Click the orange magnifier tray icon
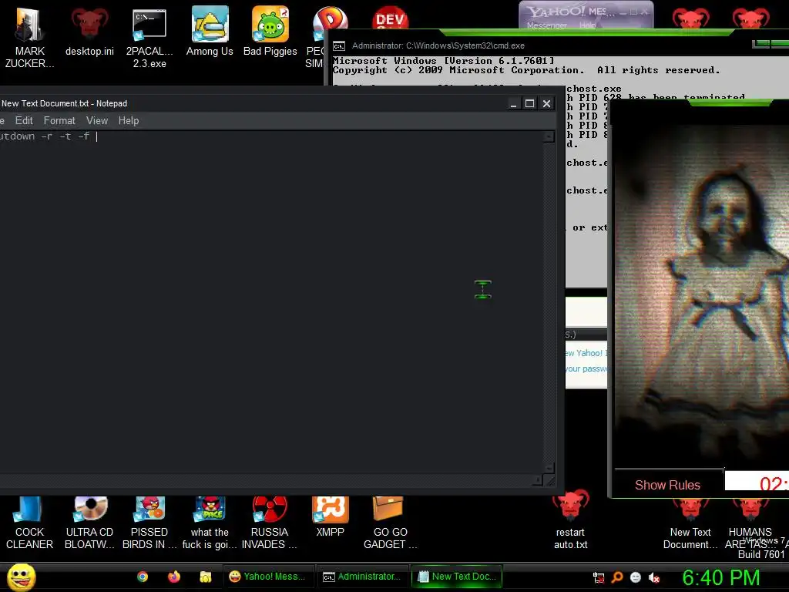This screenshot has width=789, height=592. 617,577
